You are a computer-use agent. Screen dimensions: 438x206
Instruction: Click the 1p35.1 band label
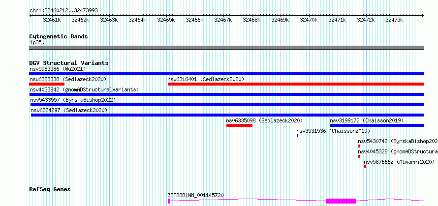(37, 43)
